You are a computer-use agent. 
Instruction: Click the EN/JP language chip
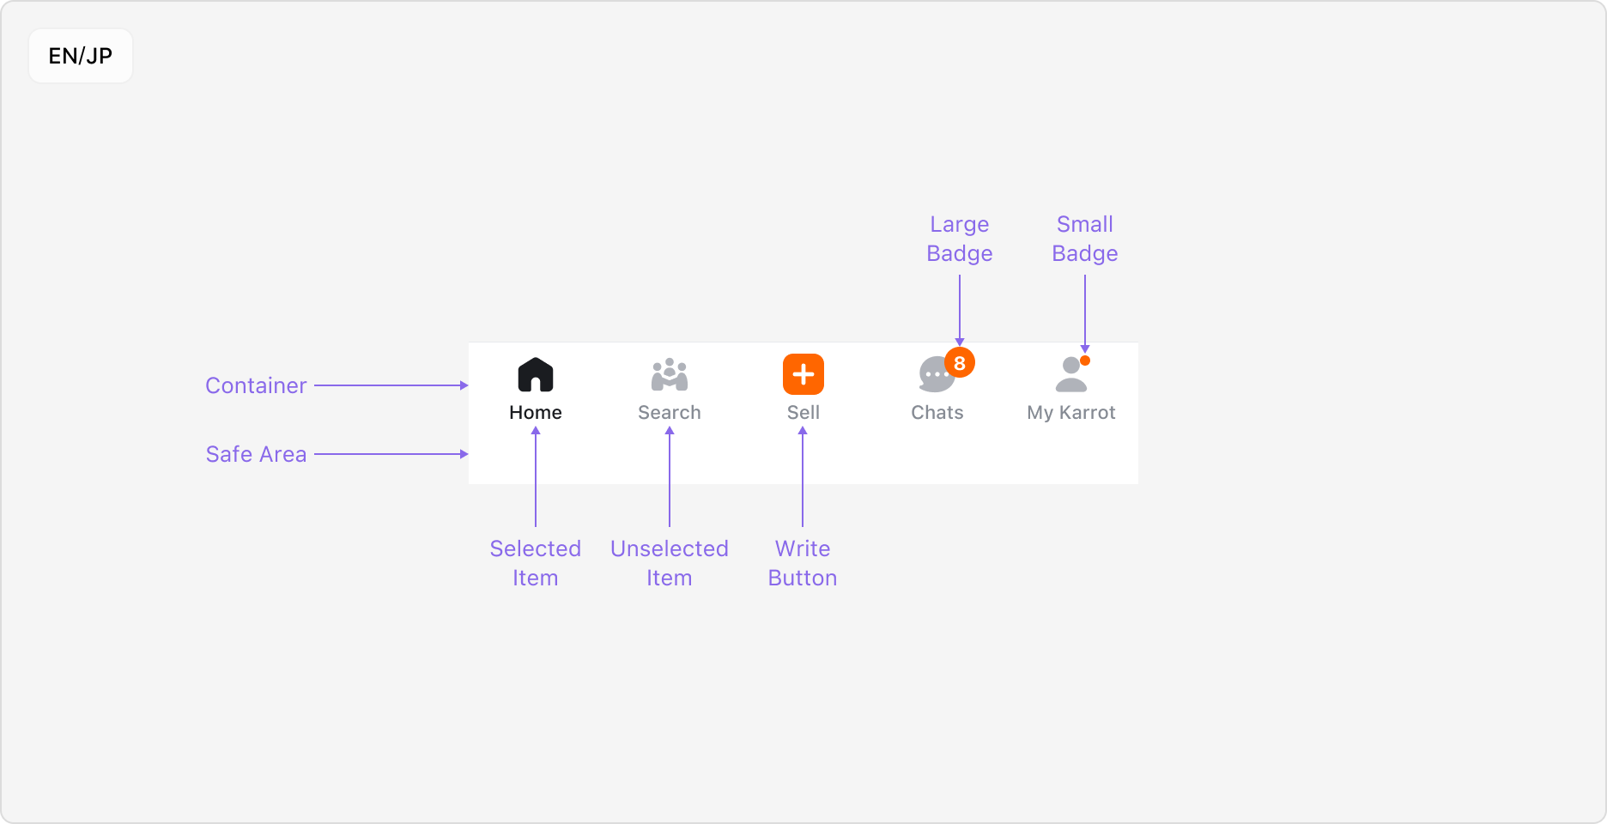81,57
